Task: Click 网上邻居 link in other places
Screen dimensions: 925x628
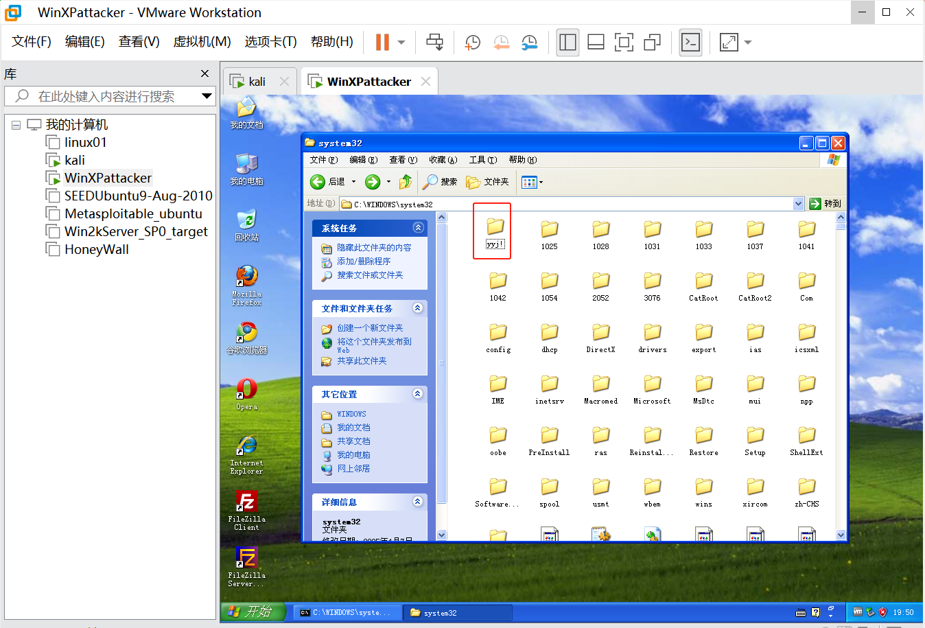Action: 353,469
